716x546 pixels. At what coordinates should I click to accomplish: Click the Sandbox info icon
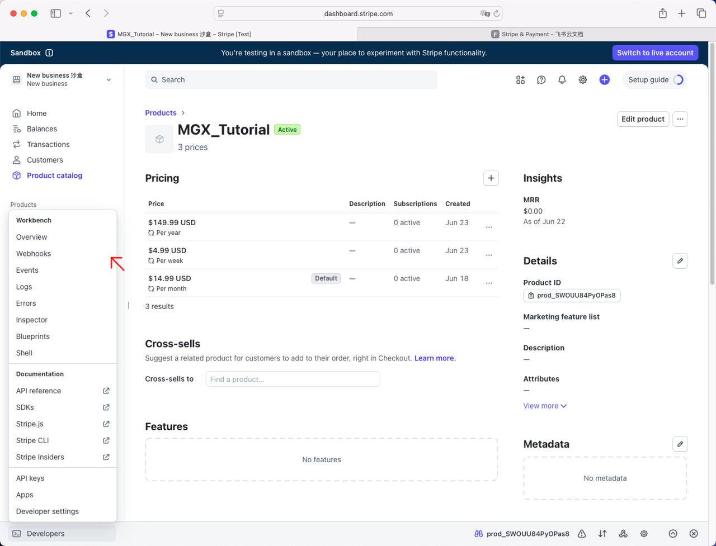49,53
